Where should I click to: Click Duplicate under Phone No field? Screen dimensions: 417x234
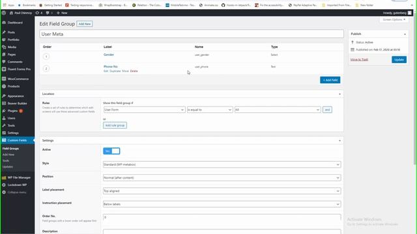pyautogui.click(x=115, y=71)
